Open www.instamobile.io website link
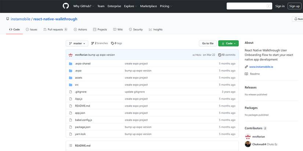This screenshot has width=303, height=151. click(x=261, y=67)
